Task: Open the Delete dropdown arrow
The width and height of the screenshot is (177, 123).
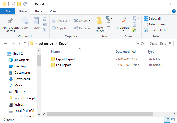Action: 90,21
